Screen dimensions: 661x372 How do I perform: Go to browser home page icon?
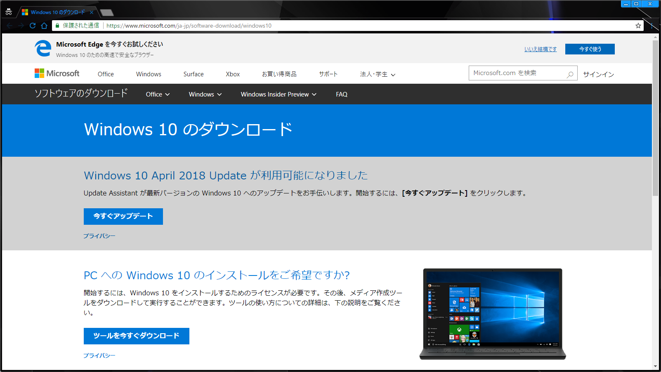(x=44, y=26)
